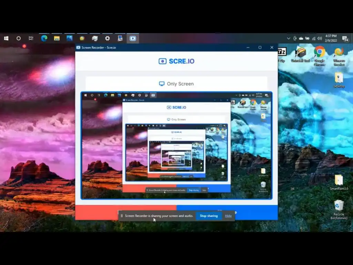This screenshot has height=265, width=353.
Task: Select the Uninstall Tool desktop icon
Action: point(301,55)
